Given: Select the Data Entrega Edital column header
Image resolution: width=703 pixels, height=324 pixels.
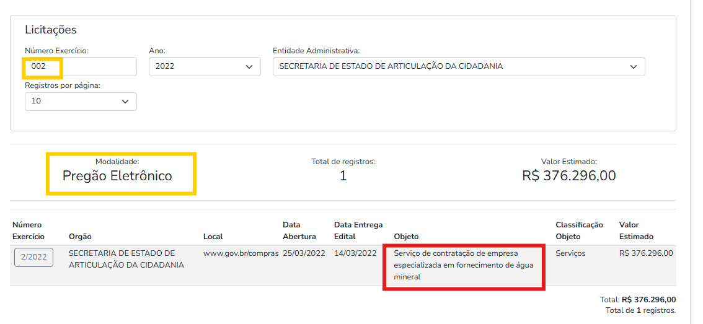Looking at the screenshot, I should [x=358, y=230].
